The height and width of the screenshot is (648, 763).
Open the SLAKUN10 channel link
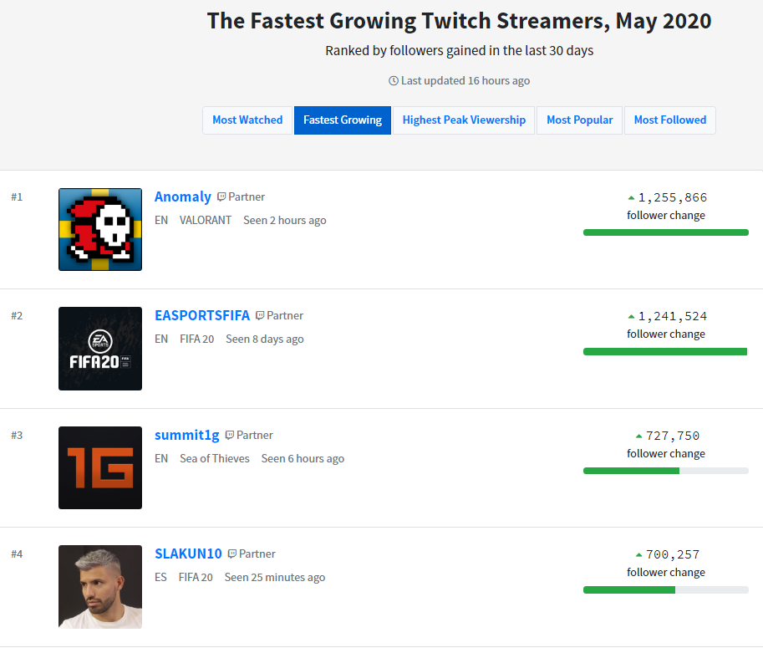(x=188, y=554)
